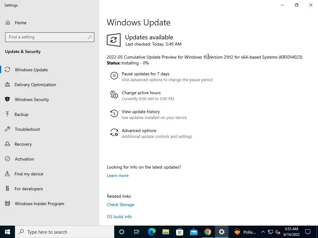Click the muted volume tray icon

[x=278, y=232]
